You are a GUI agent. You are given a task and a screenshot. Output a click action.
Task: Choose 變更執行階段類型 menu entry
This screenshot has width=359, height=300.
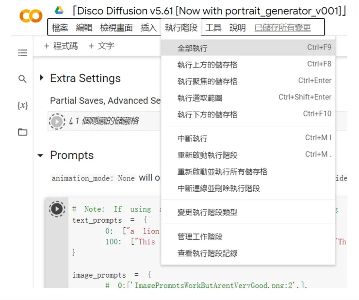pos(207,212)
